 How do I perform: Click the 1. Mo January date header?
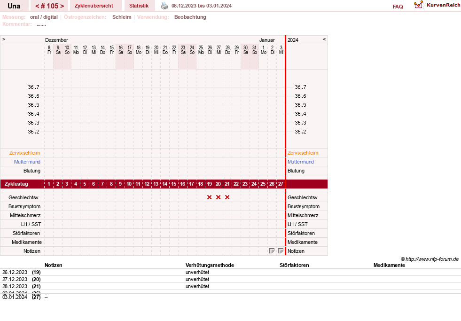264,50
